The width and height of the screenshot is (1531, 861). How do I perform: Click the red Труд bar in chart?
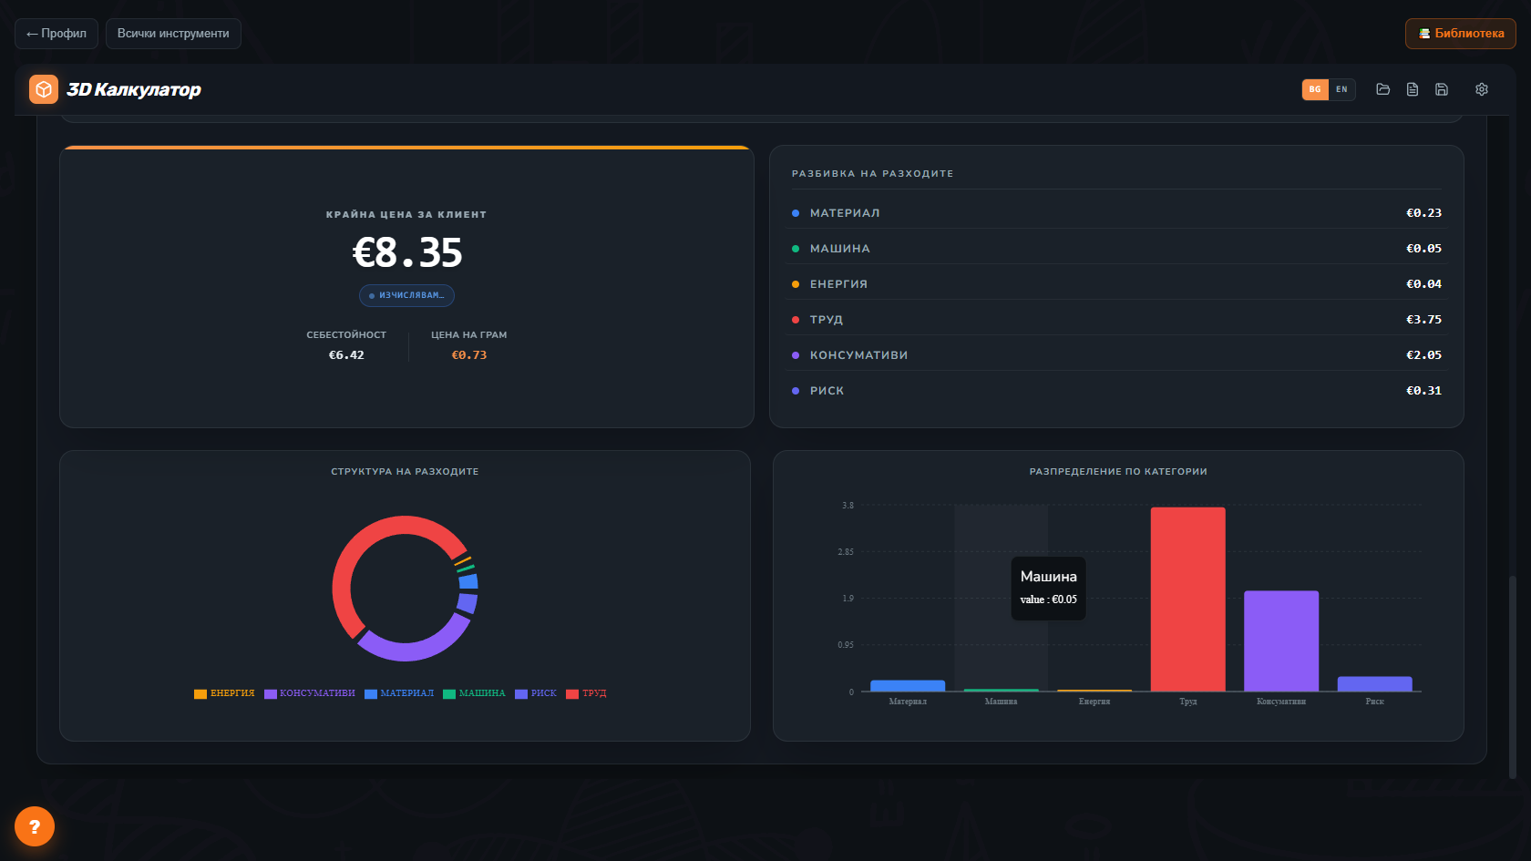[x=1187, y=600]
